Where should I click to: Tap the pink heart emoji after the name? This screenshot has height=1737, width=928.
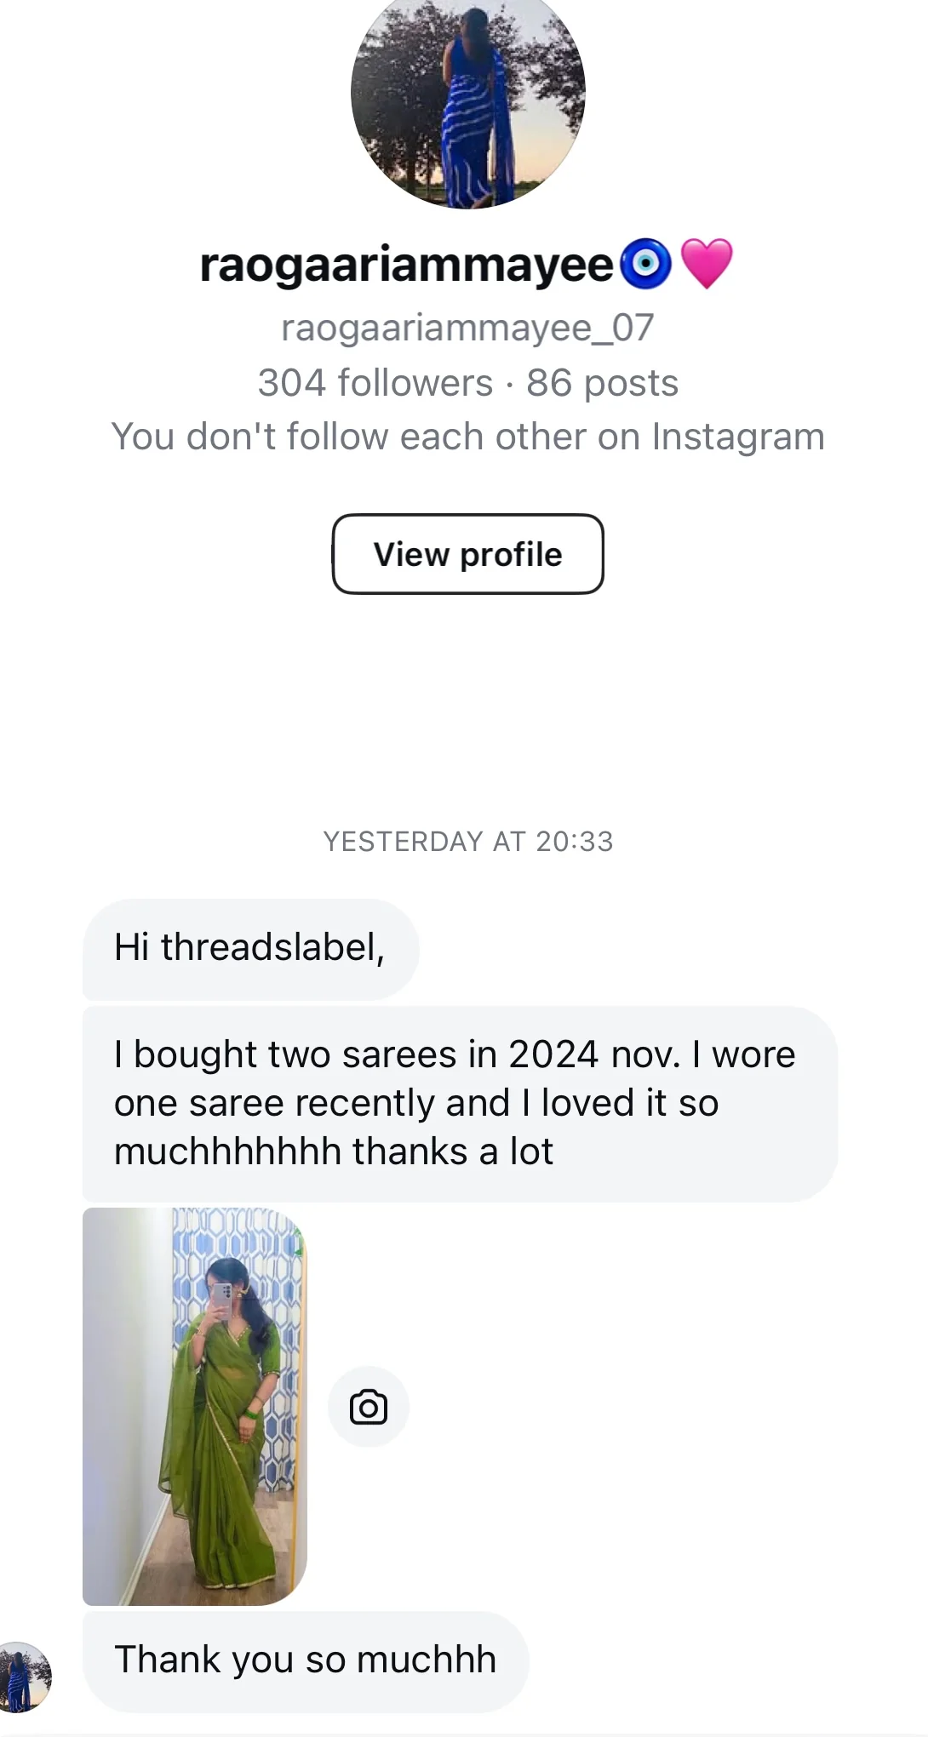coord(707,263)
